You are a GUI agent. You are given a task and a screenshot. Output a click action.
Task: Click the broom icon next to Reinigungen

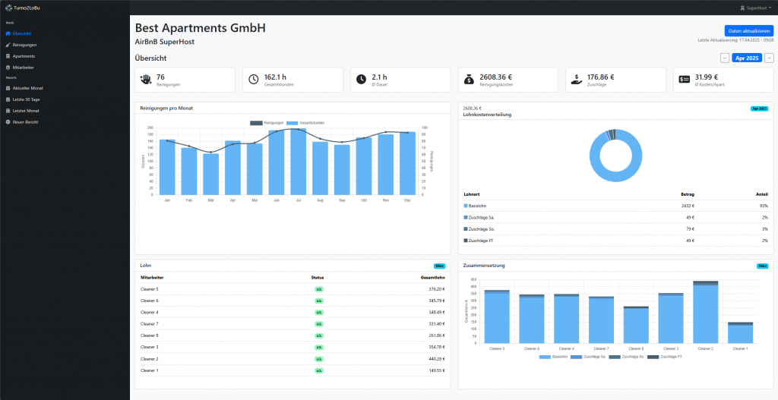pos(8,45)
